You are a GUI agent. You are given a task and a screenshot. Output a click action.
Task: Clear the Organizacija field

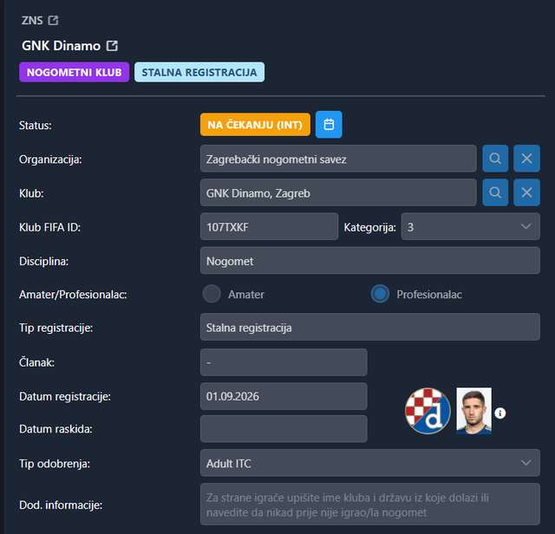[x=526, y=159]
